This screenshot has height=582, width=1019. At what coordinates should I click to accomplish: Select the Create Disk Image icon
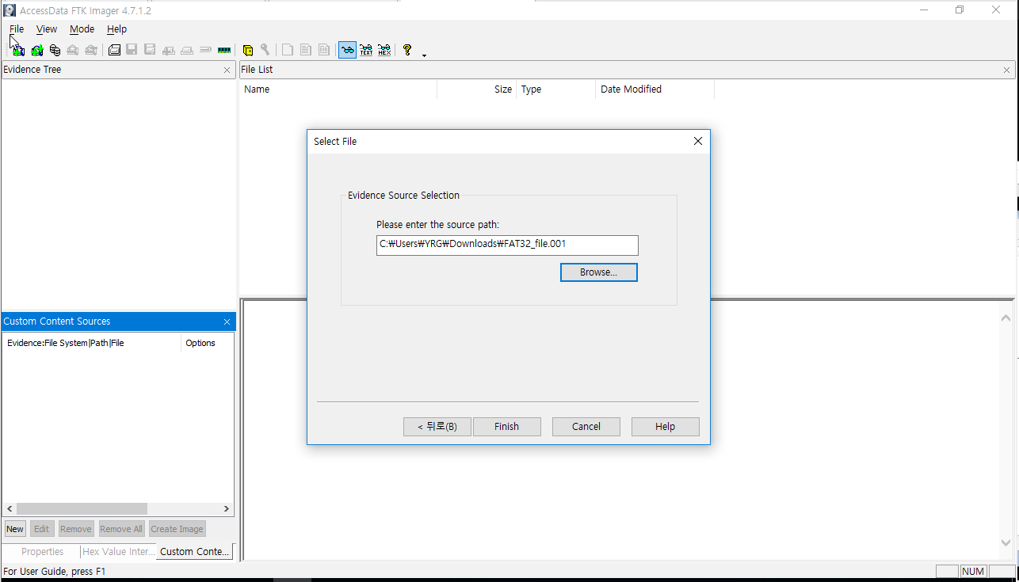click(114, 50)
